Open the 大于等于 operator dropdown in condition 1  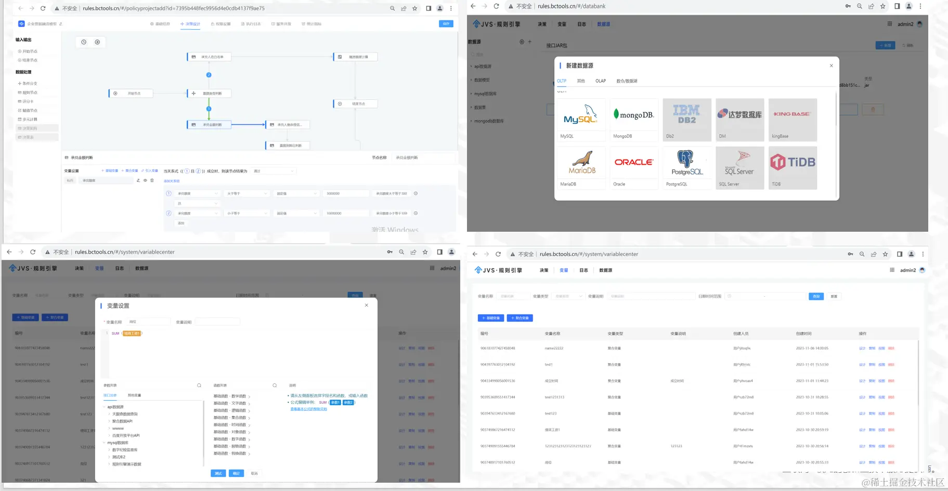tap(246, 193)
